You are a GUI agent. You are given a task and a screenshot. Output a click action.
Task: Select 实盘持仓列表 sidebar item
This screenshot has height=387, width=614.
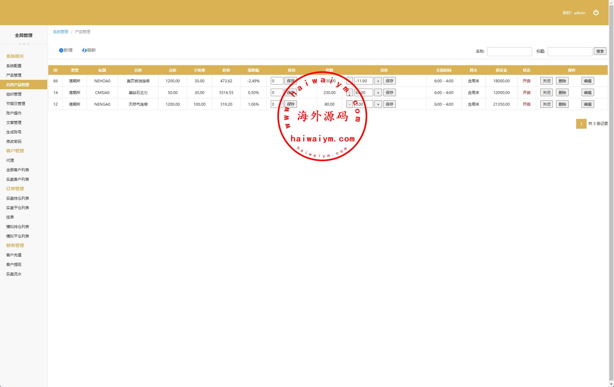18,198
